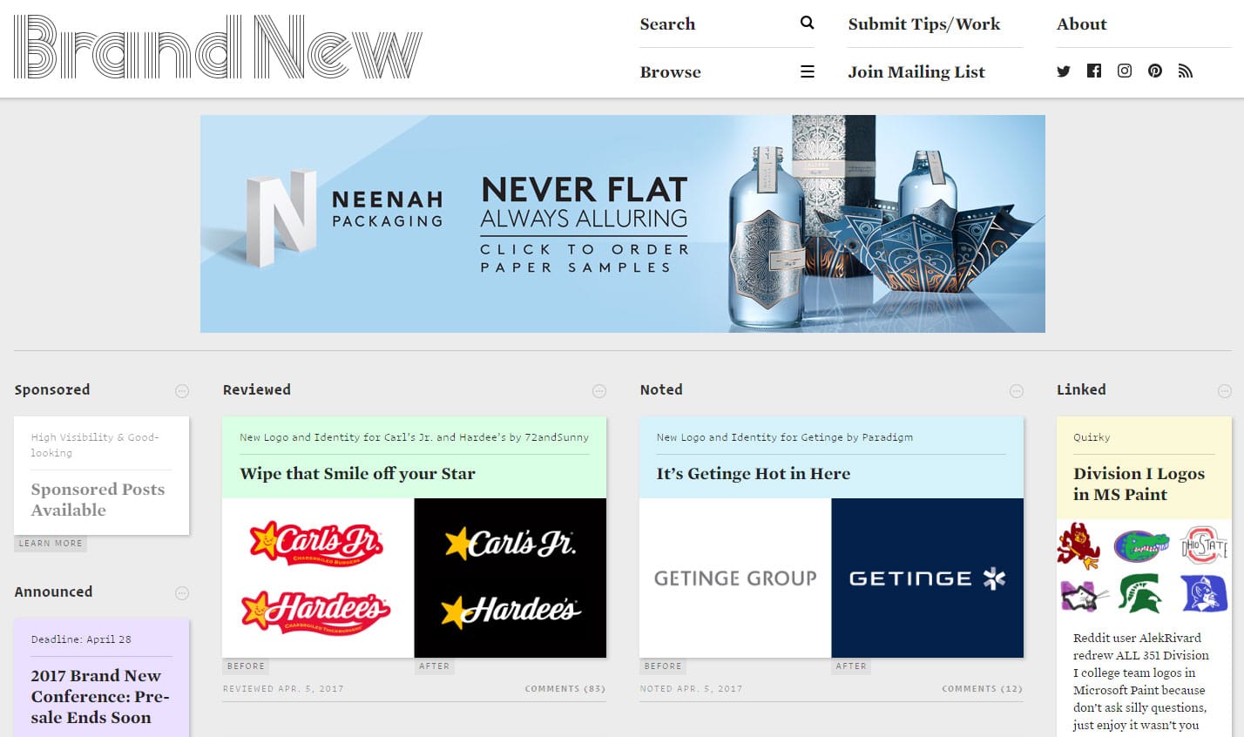The height and width of the screenshot is (737, 1244).
Task: Open COMMENTS (83) on Carl's Jr. review
Action: point(565,689)
